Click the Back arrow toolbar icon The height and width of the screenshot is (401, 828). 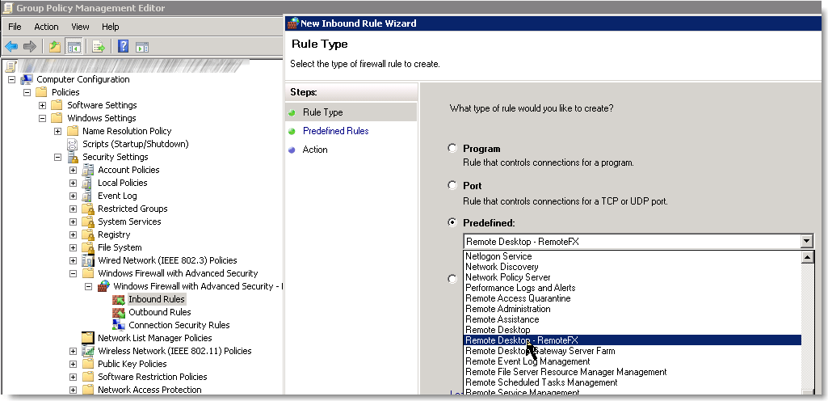[11, 47]
